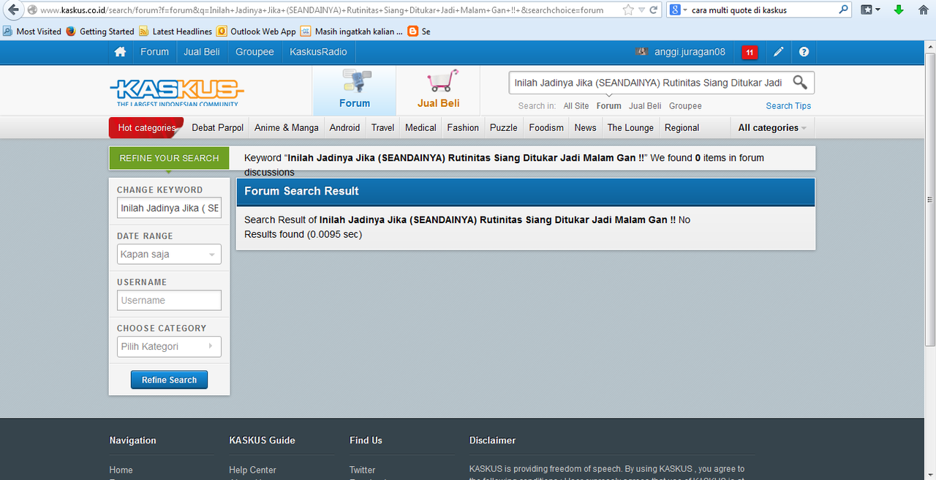
Task: Expand the All categories dropdown
Action: [772, 127]
